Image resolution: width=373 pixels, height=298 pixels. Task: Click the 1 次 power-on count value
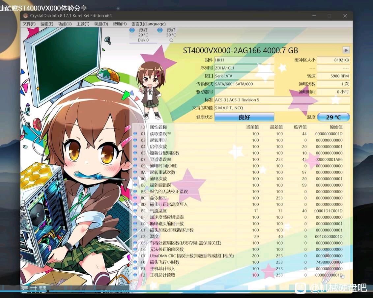[333, 84]
